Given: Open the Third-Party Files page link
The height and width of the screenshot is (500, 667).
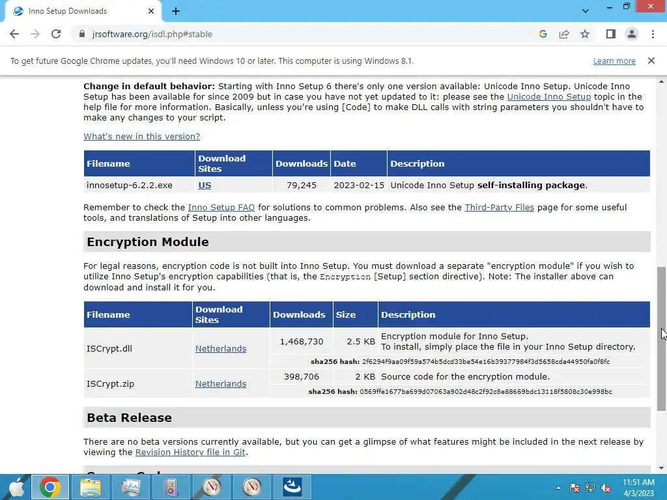Looking at the screenshot, I should click(499, 207).
